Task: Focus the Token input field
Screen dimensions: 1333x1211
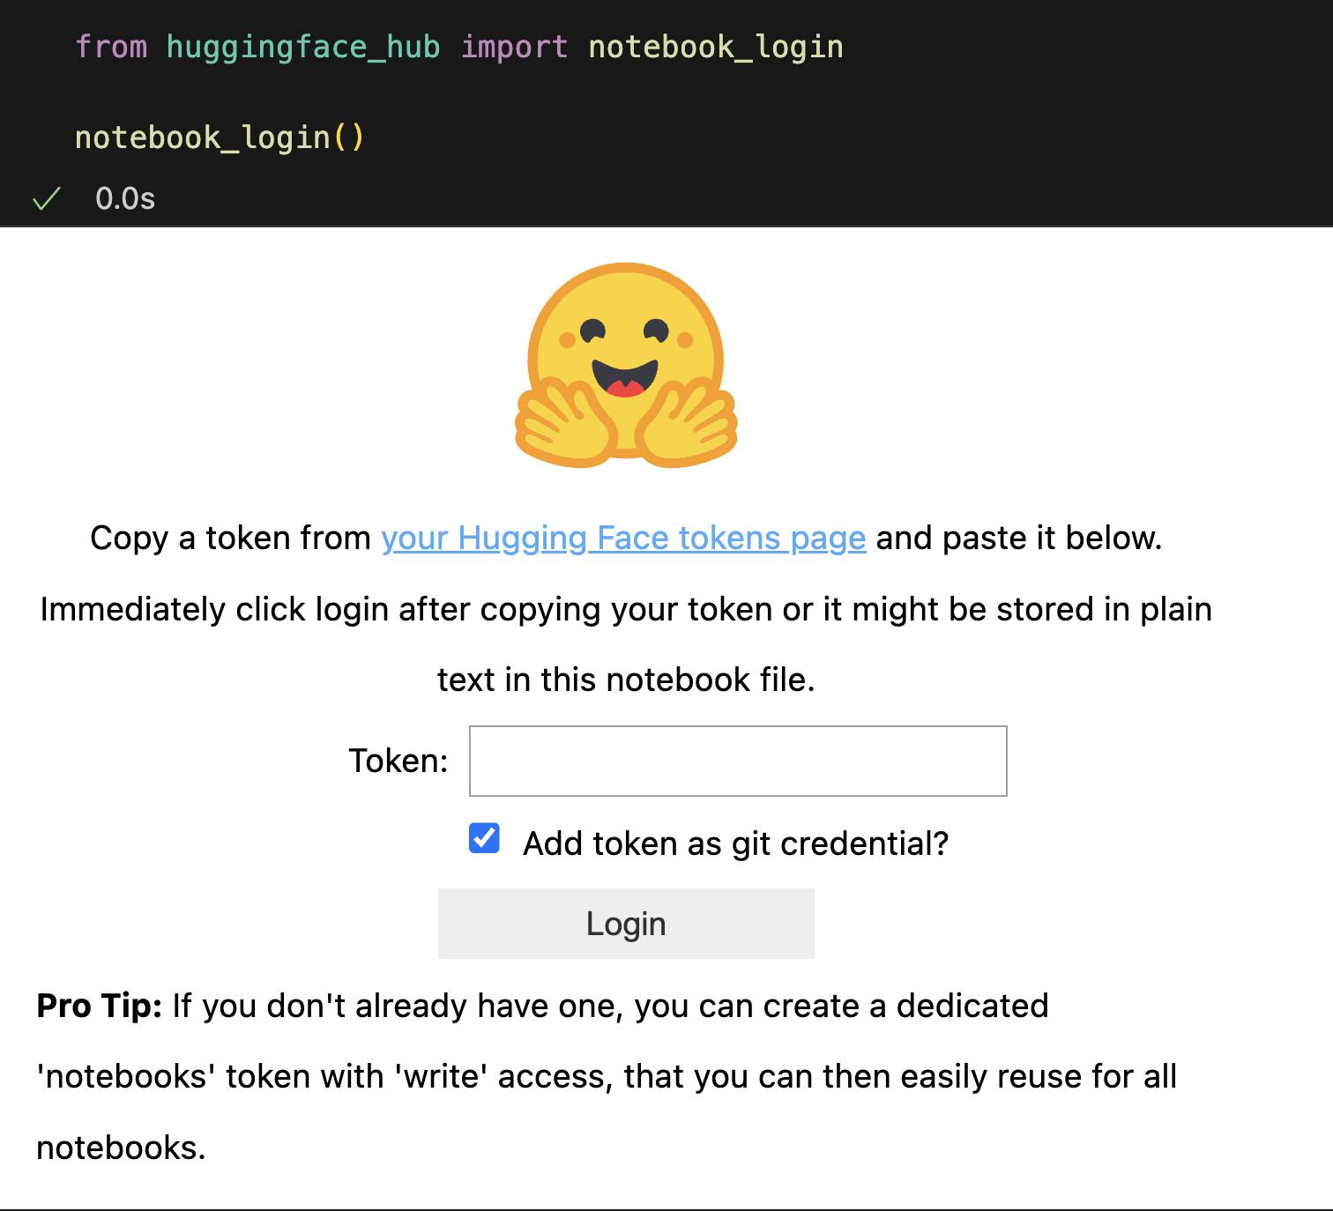Action: pos(738,761)
